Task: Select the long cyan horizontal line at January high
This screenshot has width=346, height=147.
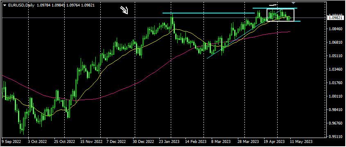Action: point(208,13)
